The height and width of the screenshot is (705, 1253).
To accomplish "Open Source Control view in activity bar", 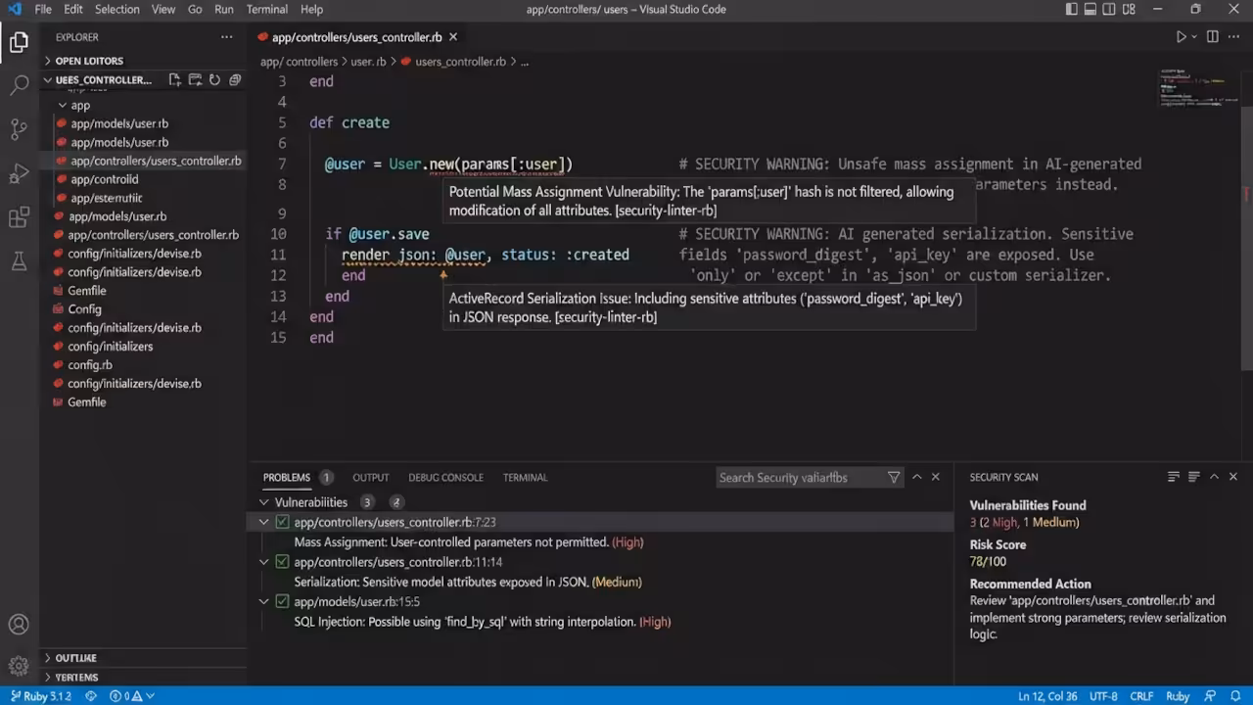I will pyautogui.click(x=19, y=129).
